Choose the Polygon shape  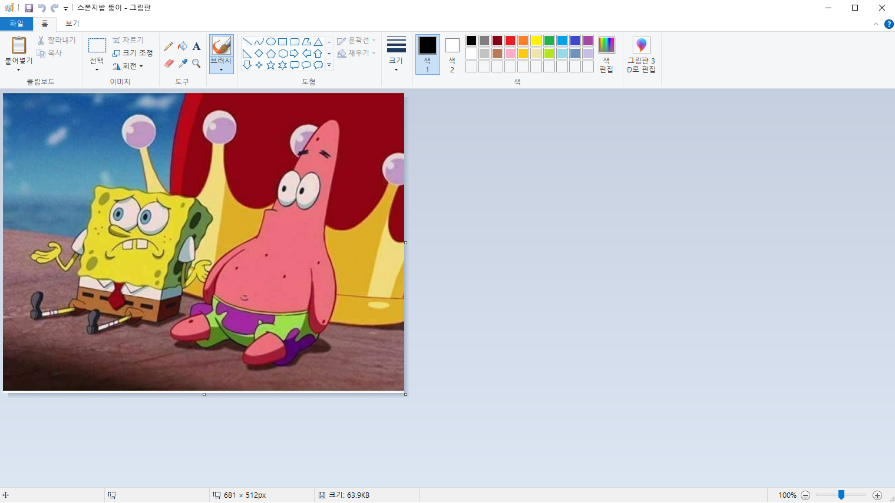pos(306,42)
